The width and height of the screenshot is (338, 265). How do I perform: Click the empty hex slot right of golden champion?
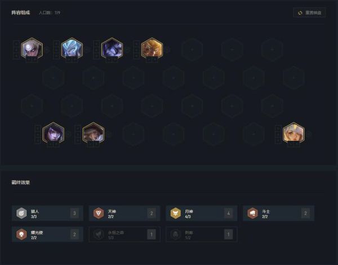pos(192,50)
